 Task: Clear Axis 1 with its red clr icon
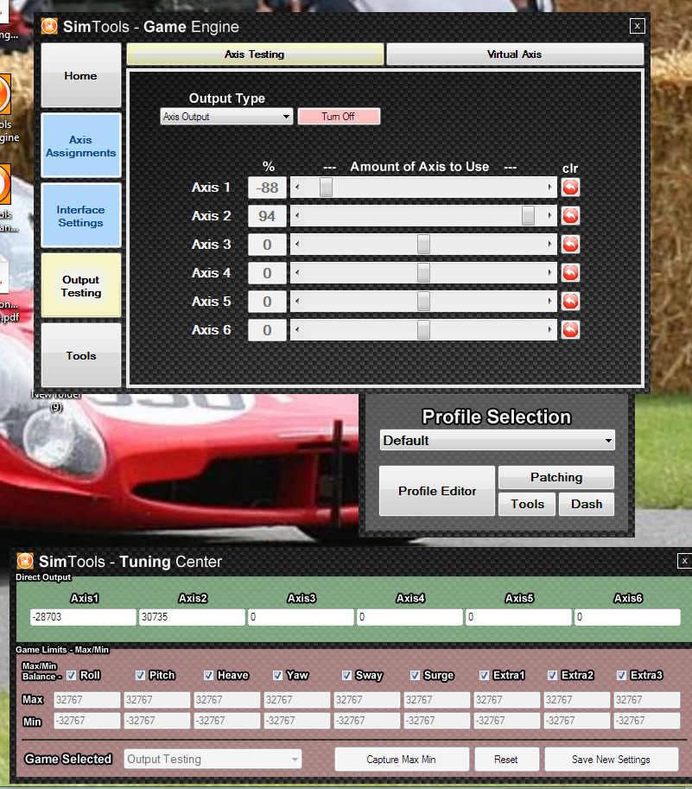click(570, 188)
